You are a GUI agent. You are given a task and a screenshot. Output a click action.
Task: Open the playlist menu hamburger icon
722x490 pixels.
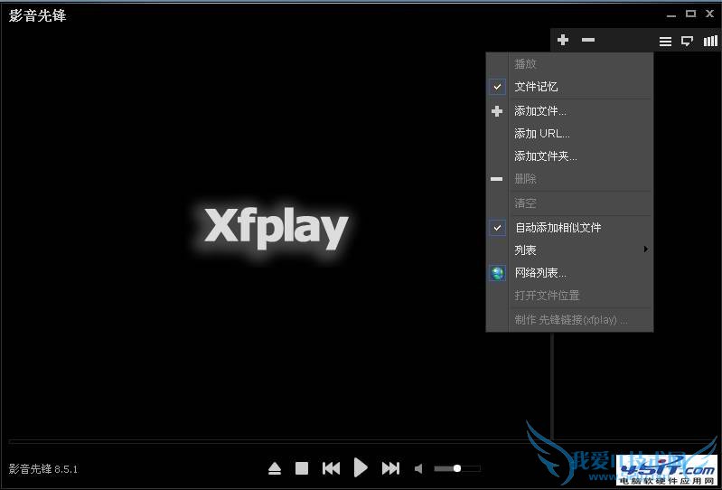[x=665, y=42]
